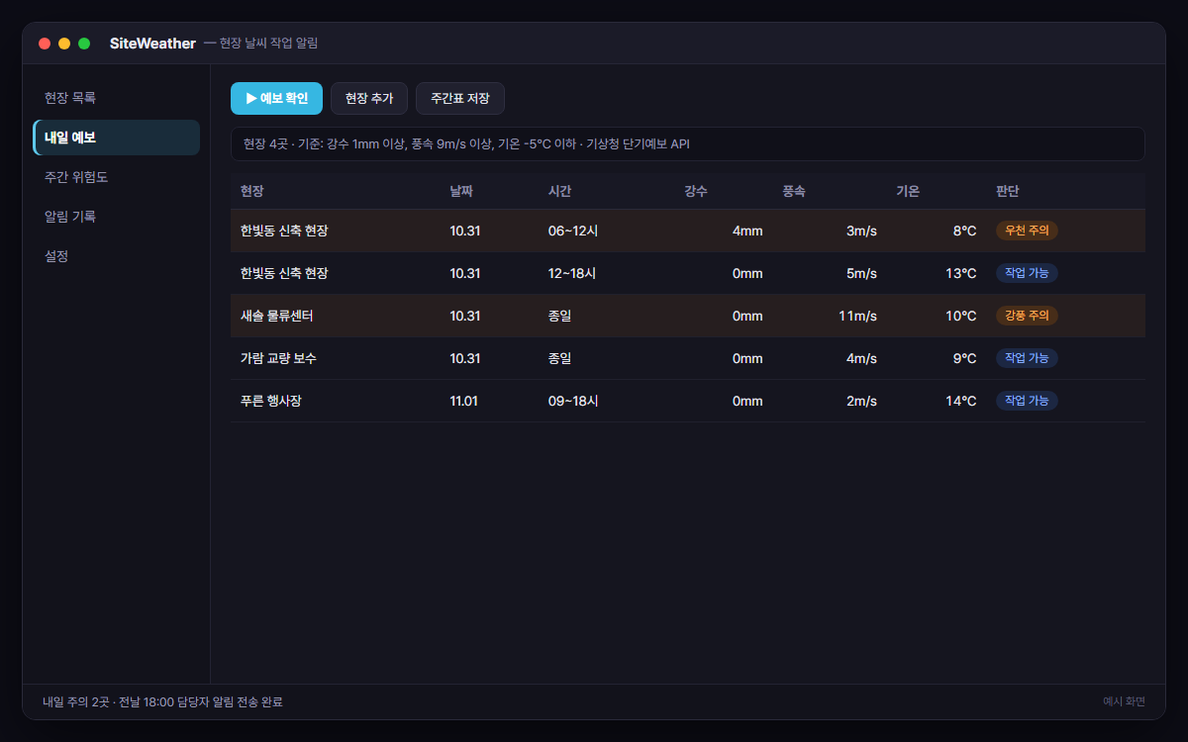Click the 5m/s wind speed value
Viewport: 1188px width, 742px height.
861,273
